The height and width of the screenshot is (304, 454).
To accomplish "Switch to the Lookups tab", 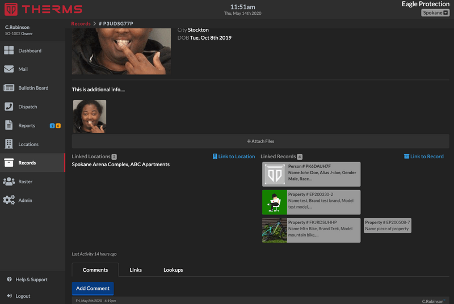I will tap(173, 270).
